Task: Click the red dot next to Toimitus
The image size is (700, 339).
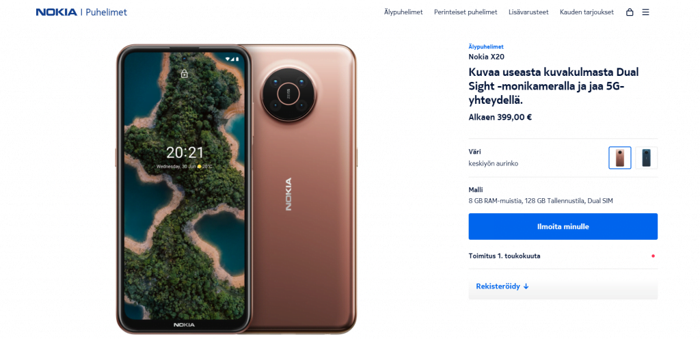Action: [x=653, y=256]
